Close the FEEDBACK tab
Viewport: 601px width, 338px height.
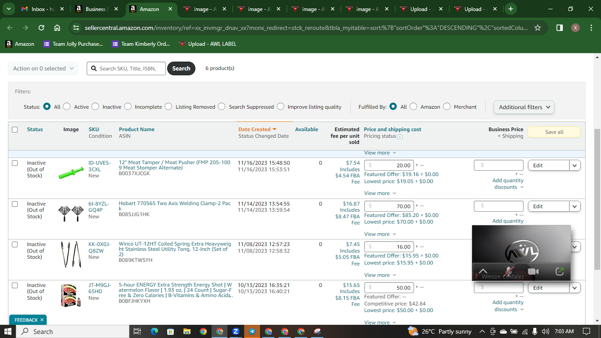(x=42, y=320)
